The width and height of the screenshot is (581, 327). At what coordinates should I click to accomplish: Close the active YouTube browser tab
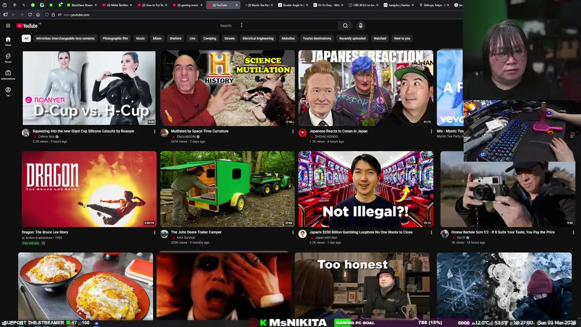[236, 5]
